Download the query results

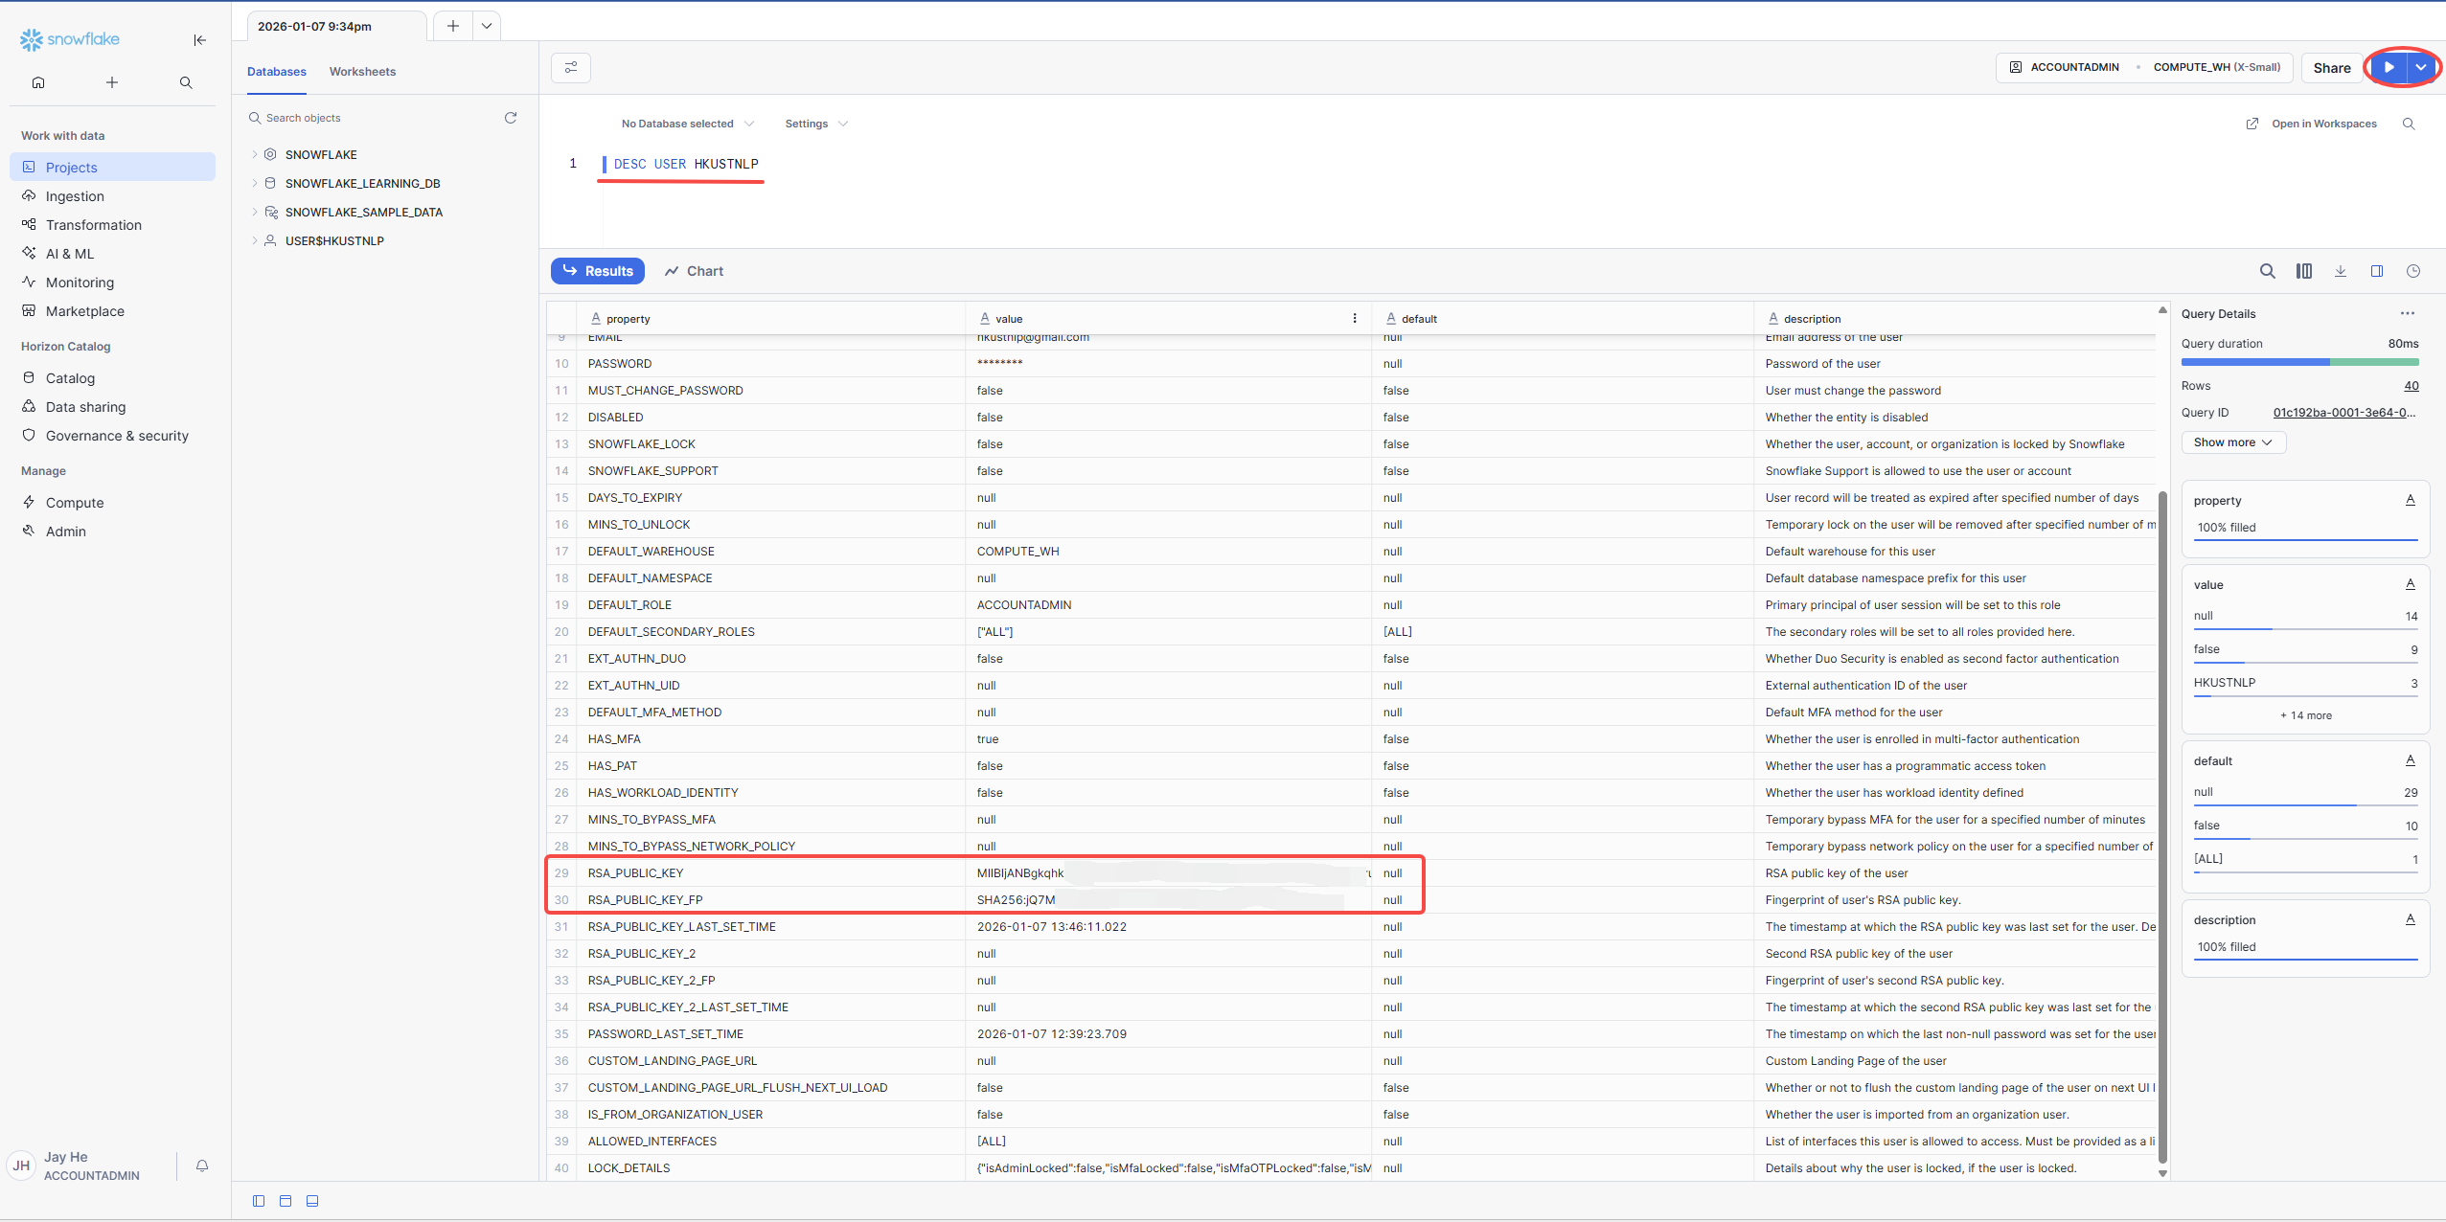(x=2341, y=271)
